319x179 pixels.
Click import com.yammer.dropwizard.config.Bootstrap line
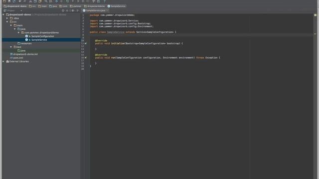pos(120,23)
